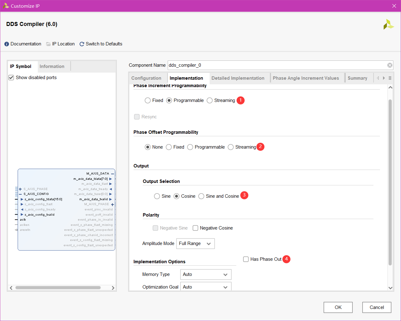This screenshot has height=321, width=401.
Task: Close the Customize IP dialog
Action: (394, 6)
